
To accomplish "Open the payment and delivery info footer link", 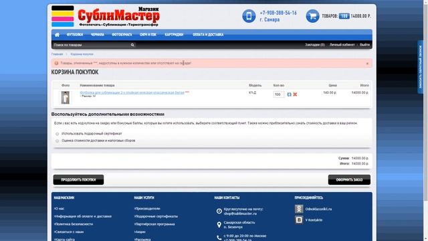I will [x=83, y=216].
